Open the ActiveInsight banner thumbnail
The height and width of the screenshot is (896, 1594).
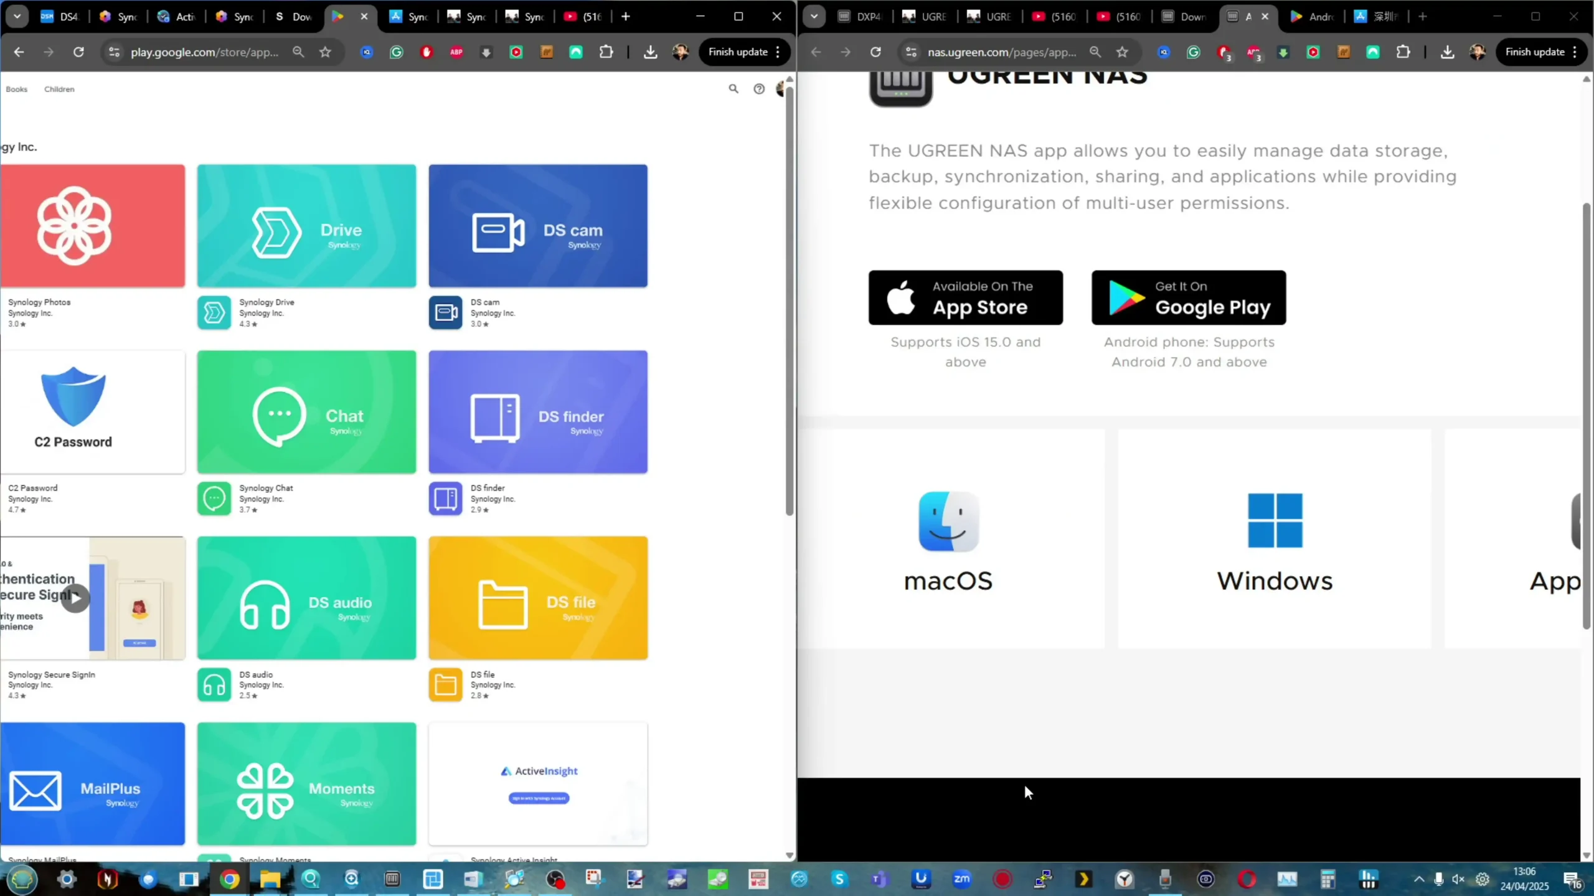(538, 783)
